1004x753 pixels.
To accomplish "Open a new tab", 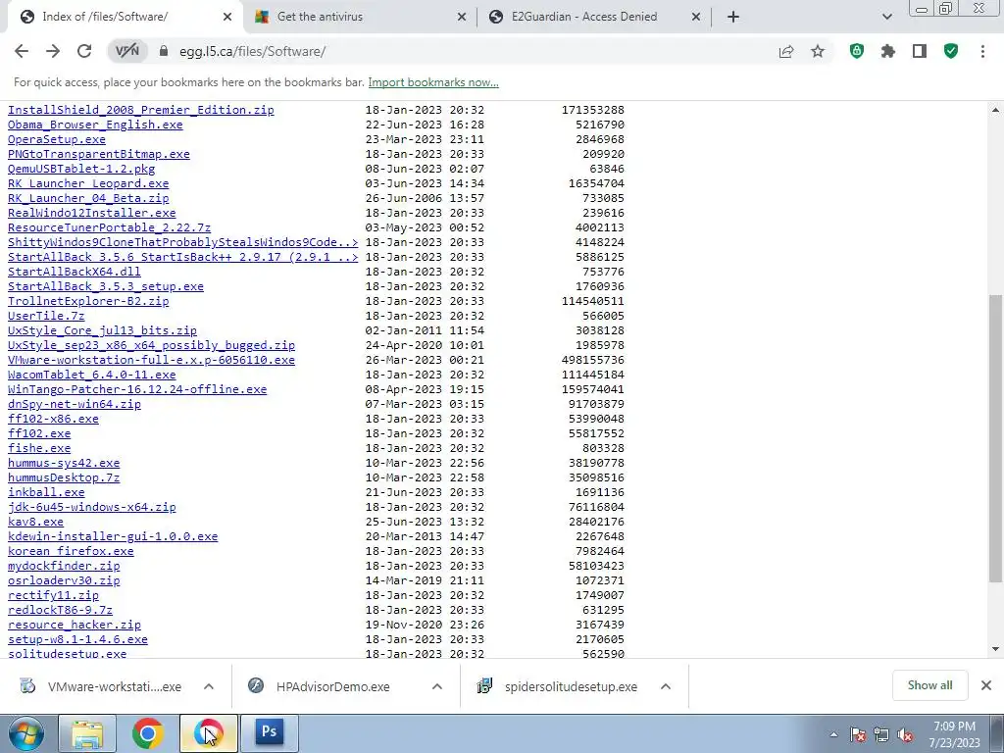I will [x=733, y=18].
